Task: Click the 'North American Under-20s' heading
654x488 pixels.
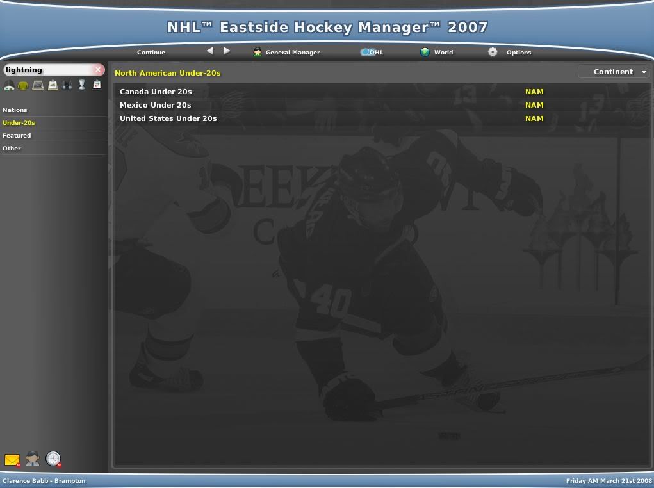Action: (x=168, y=73)
